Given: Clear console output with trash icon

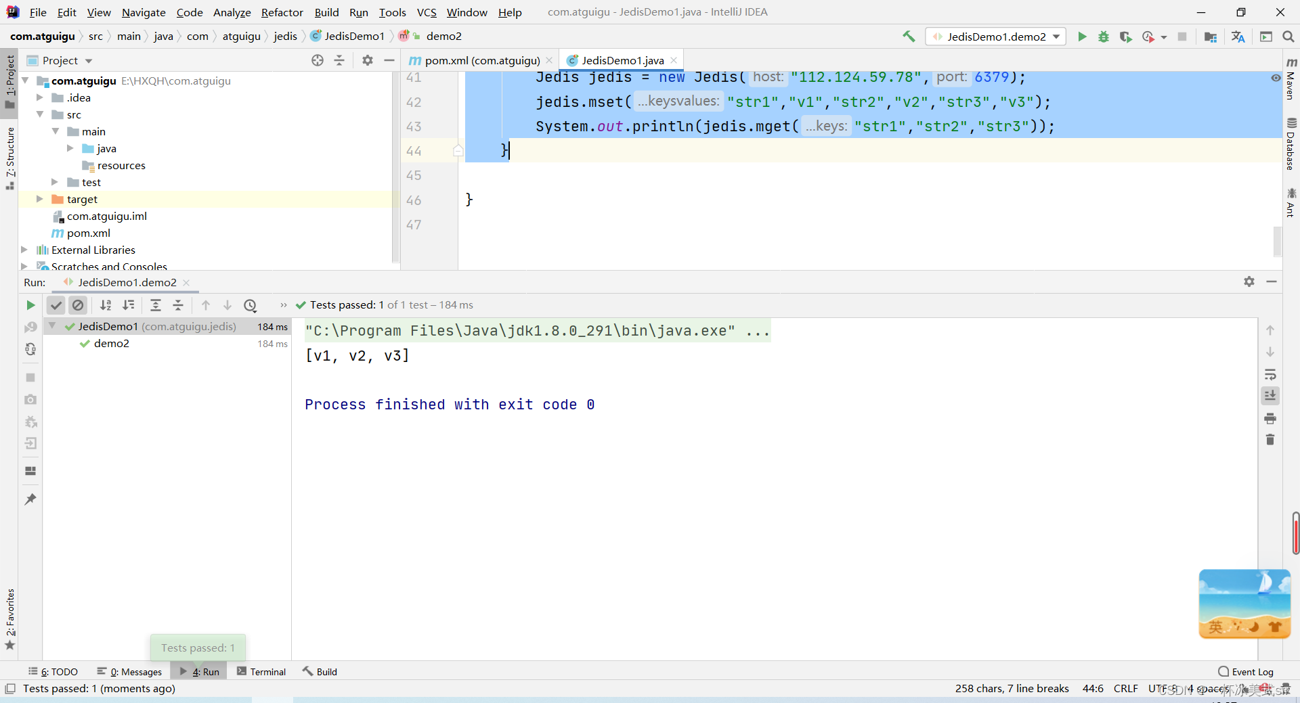Looking at the screenshot, I should [1270, 440].
